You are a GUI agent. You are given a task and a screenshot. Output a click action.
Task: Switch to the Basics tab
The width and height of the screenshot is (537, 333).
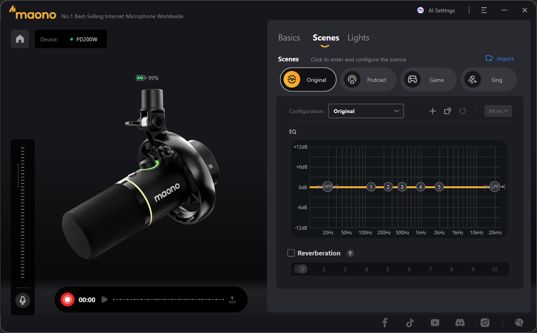(x=289, y=38)
